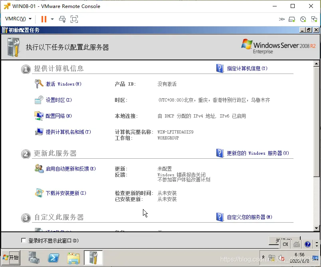
Task: Pause the virtual machine
Action: [x=44, y=19]
